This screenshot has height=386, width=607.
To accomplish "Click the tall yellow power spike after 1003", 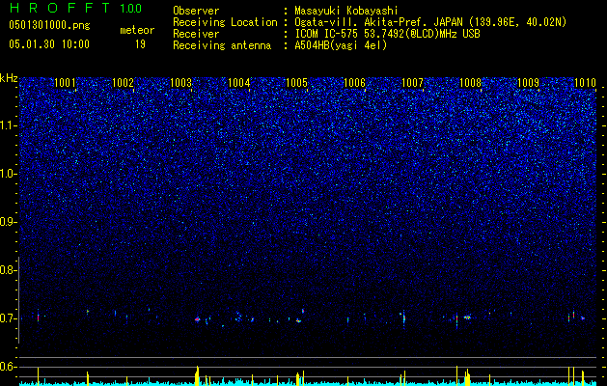I will coord(197,375).
